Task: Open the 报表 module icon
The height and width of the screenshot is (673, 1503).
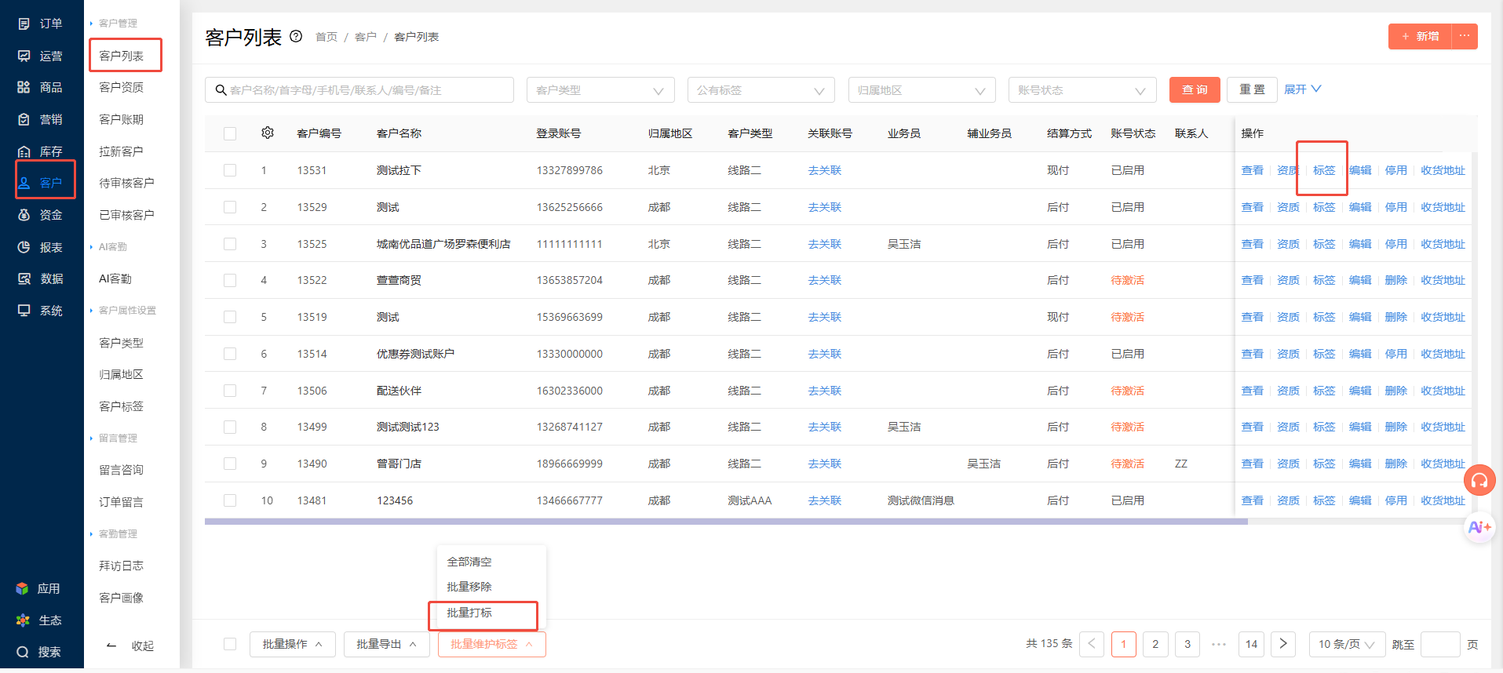Action: pos(24,247)
